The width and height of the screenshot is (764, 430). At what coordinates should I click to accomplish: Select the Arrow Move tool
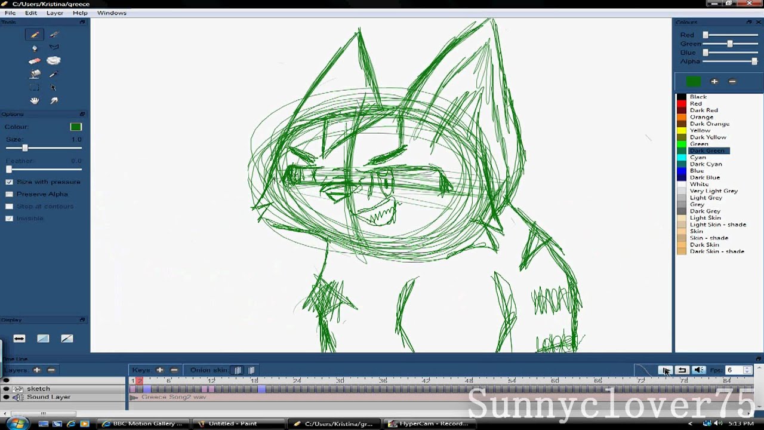tap(54, 87)
